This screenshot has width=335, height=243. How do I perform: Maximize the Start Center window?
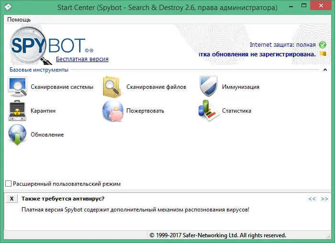click(x=304, y=6)
